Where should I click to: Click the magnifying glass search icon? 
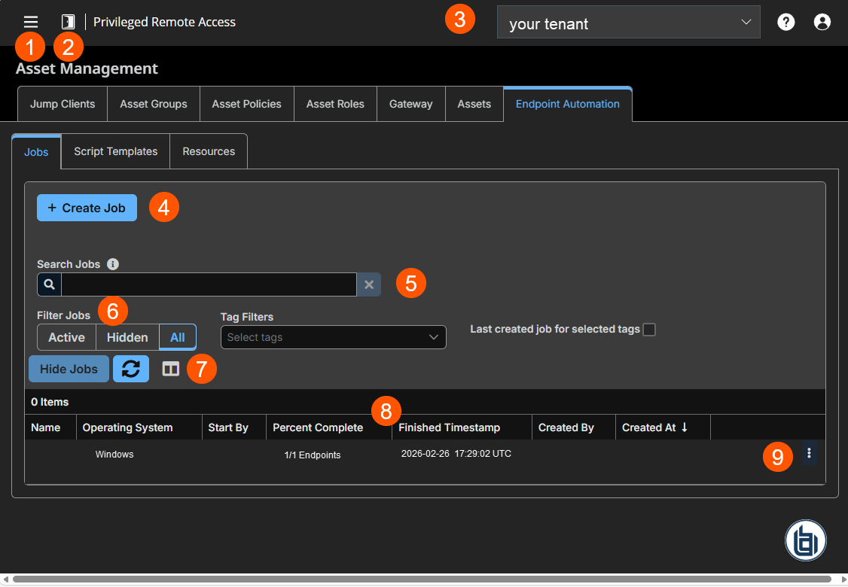(x=48, y=284)
